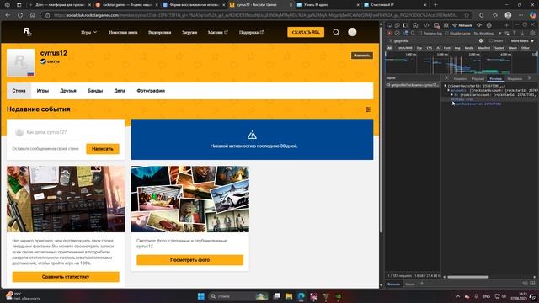Image resolution: width=539 pixels, height=303 pixels.
Task: Reload the page with the refresh icon
Action: tap(20, 15)
